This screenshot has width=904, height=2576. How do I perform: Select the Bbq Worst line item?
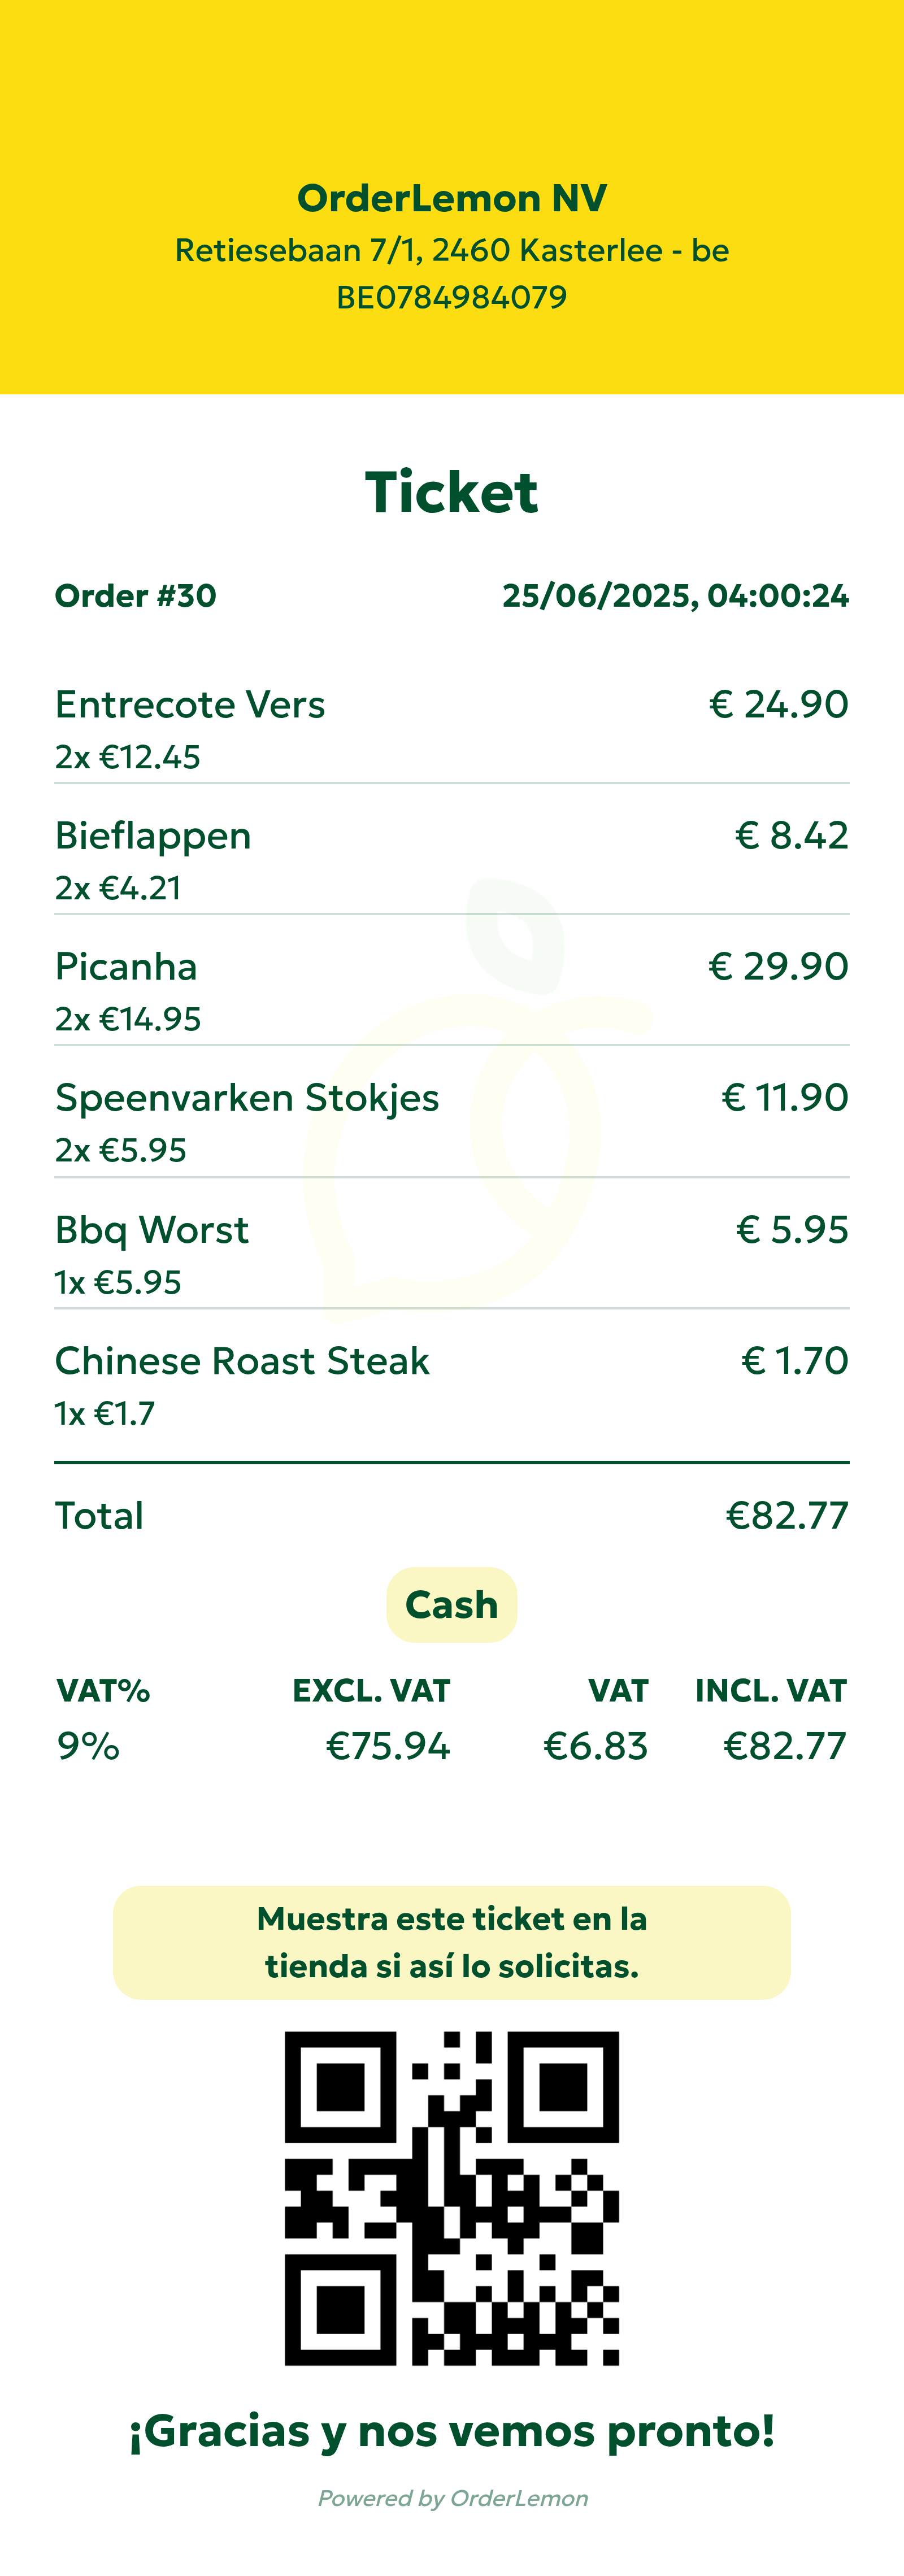pos(152,1230)
